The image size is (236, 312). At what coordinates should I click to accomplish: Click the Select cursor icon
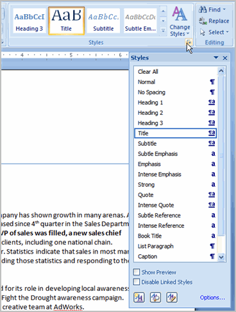[x=203, y=32]
